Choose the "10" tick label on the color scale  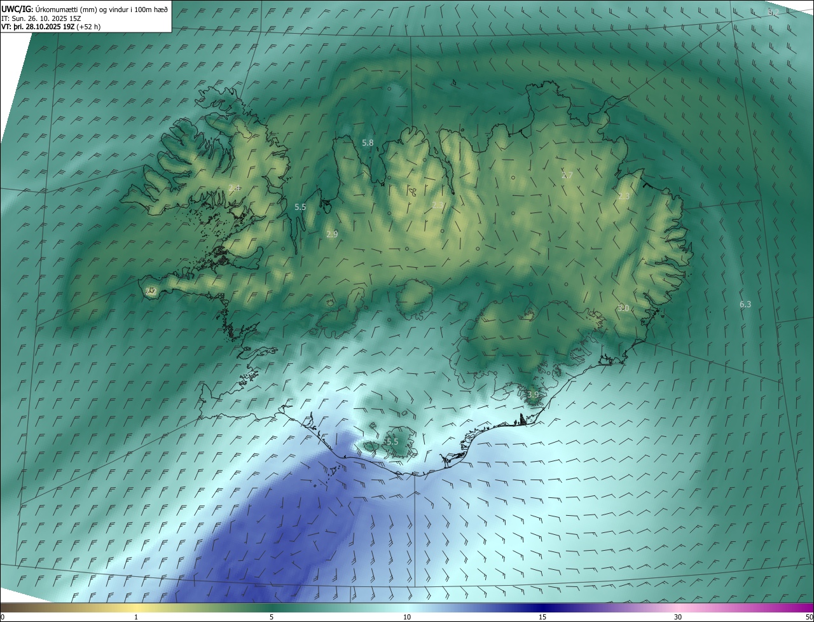pyautogui.click(x=407, y=617)
